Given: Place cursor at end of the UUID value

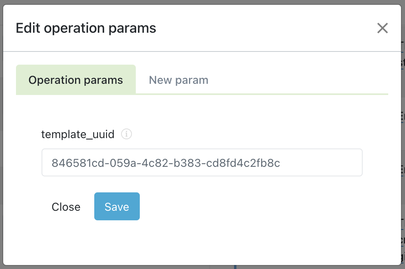Looking at the screenshot, I should tap(280, 163).
